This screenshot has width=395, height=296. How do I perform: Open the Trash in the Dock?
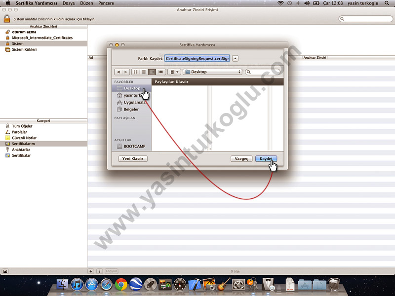(x=334, y=285)
